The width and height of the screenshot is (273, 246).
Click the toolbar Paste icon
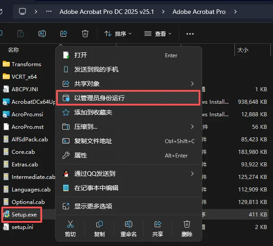click(x=21, y=34)
